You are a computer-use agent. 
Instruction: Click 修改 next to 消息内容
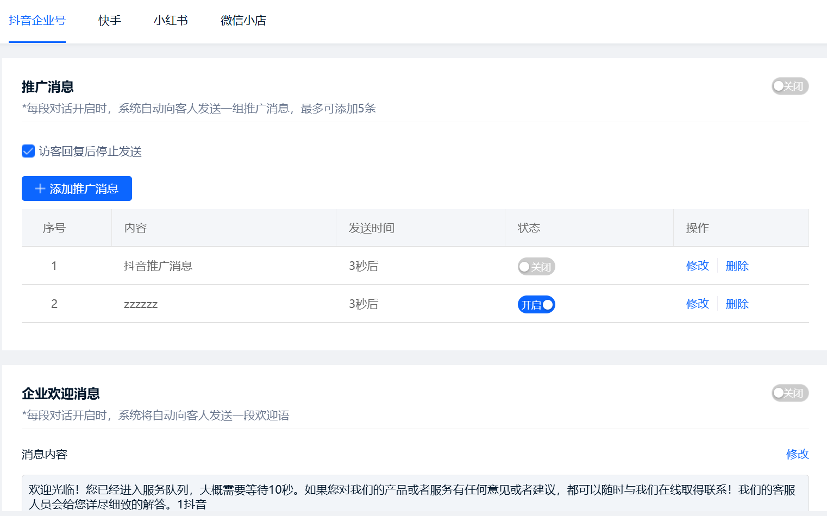coord(797,454)
